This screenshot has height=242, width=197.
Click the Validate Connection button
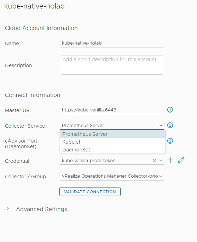pos(90,192)
